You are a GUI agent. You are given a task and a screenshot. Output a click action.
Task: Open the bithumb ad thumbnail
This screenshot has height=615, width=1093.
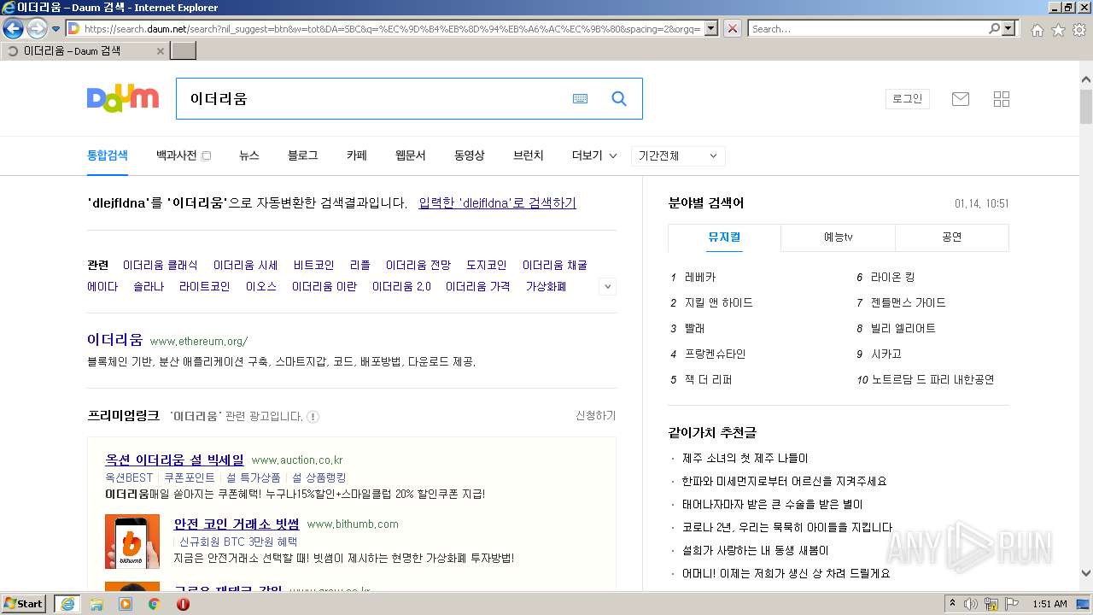pos(132,542)
